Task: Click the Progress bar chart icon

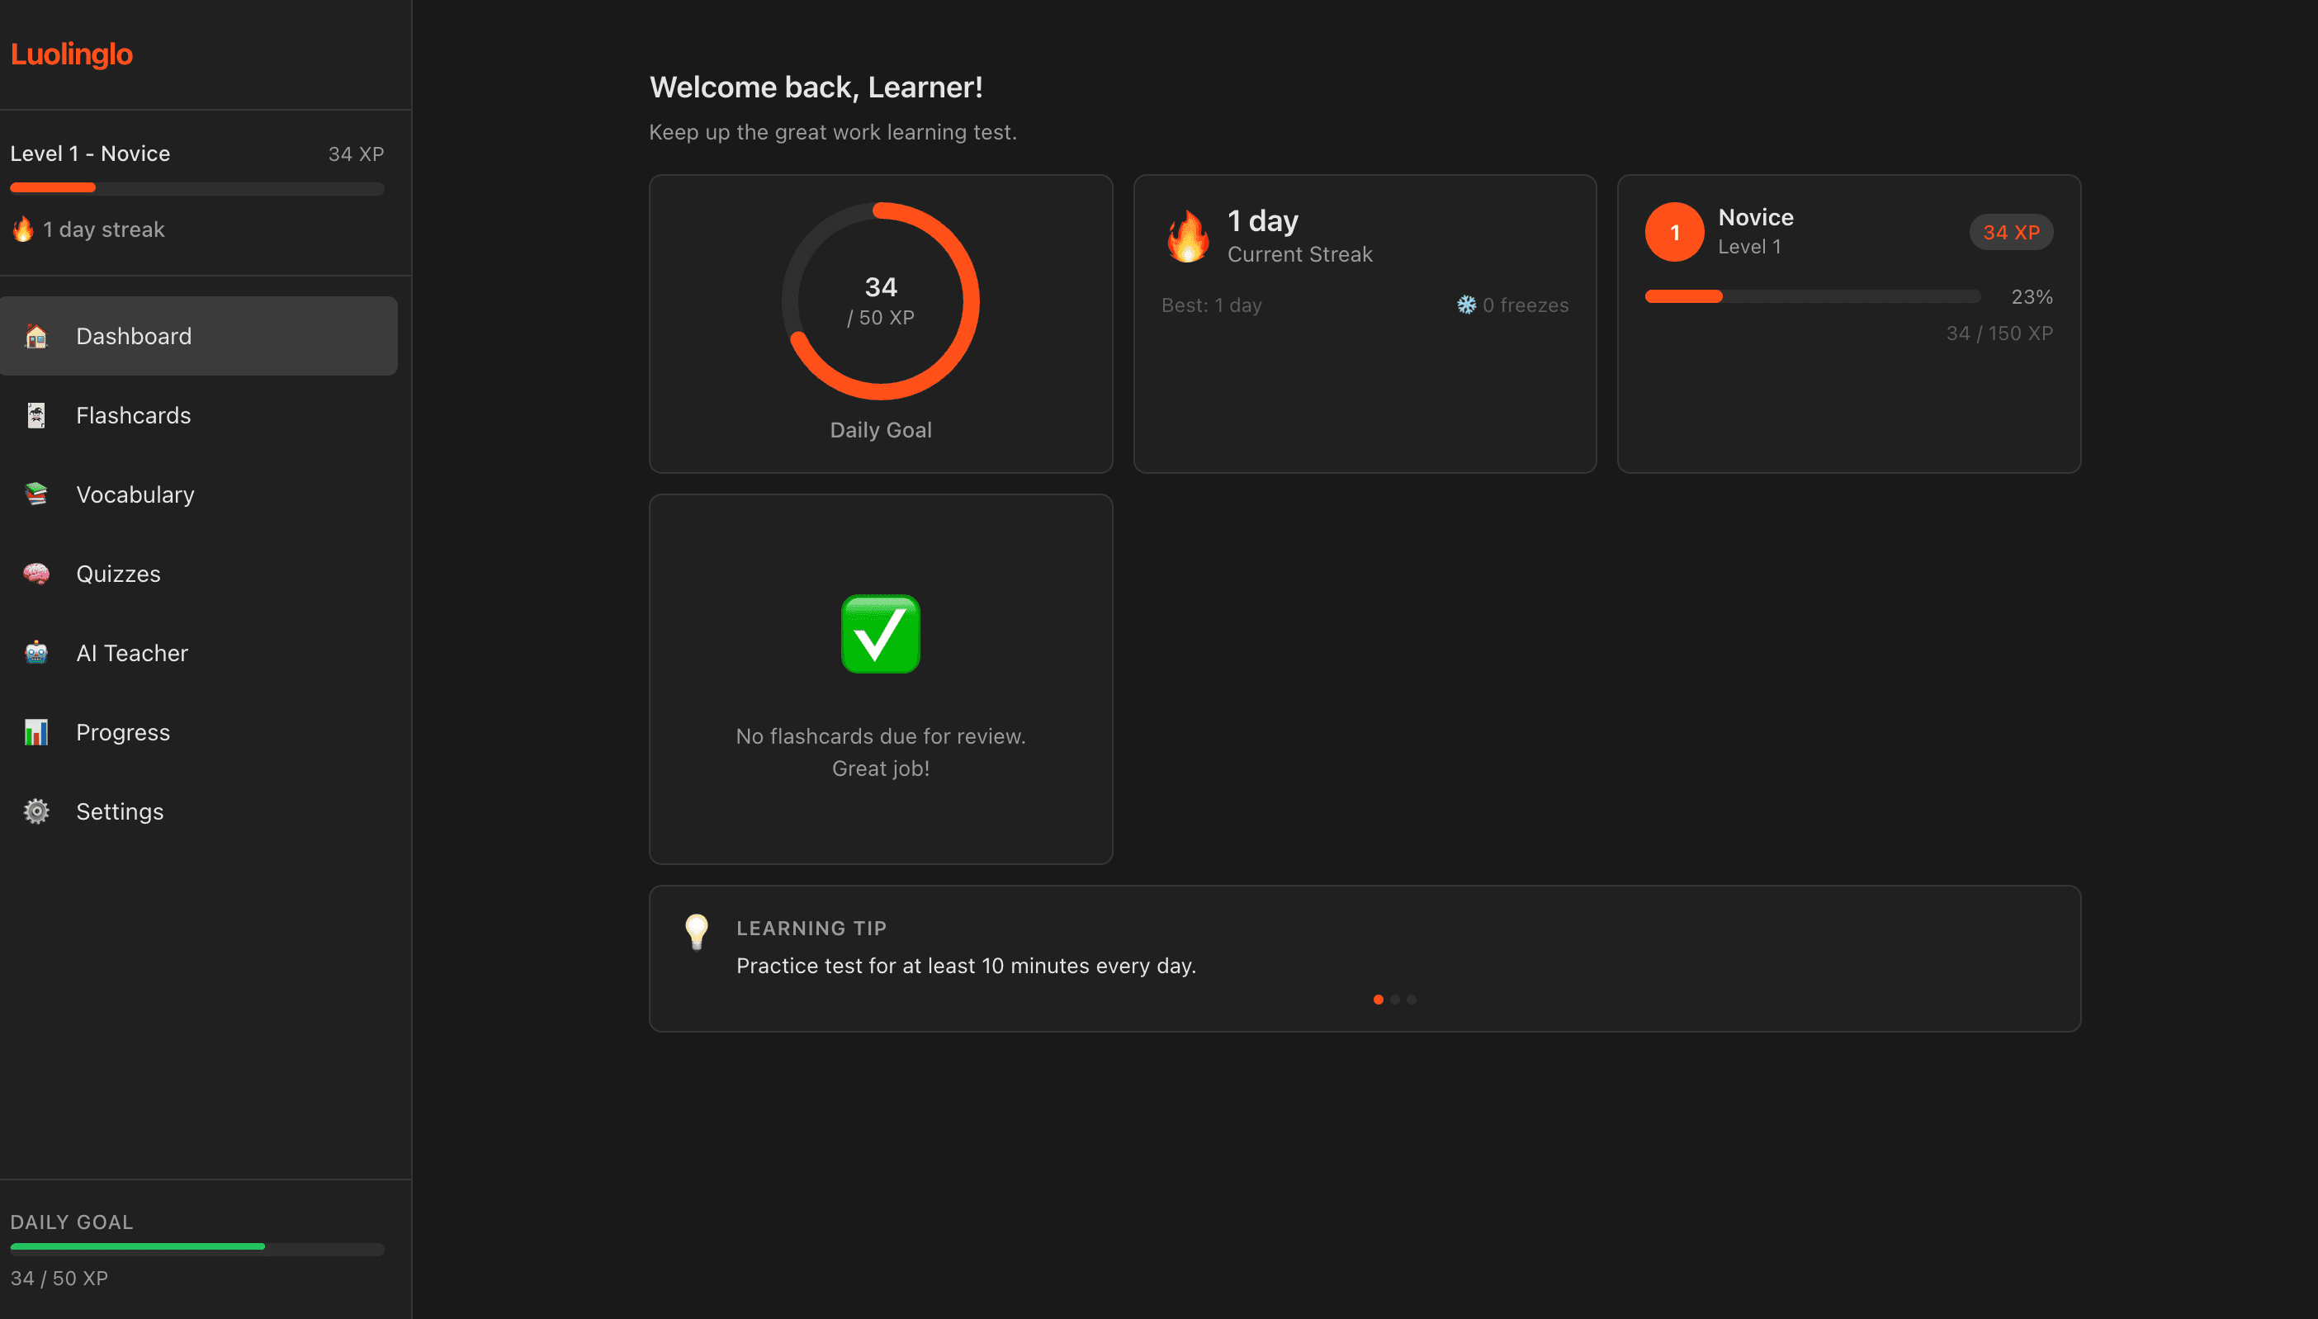Action: [x=36, y=732]
